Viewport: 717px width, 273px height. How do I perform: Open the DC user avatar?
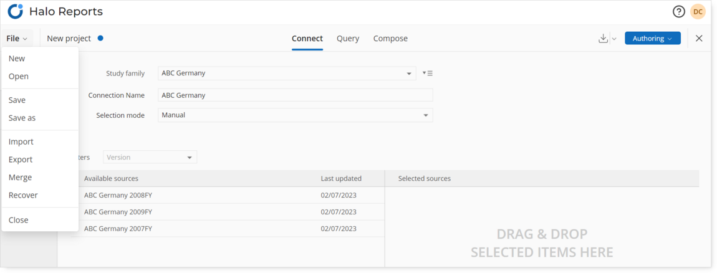[x=698, y=12]
